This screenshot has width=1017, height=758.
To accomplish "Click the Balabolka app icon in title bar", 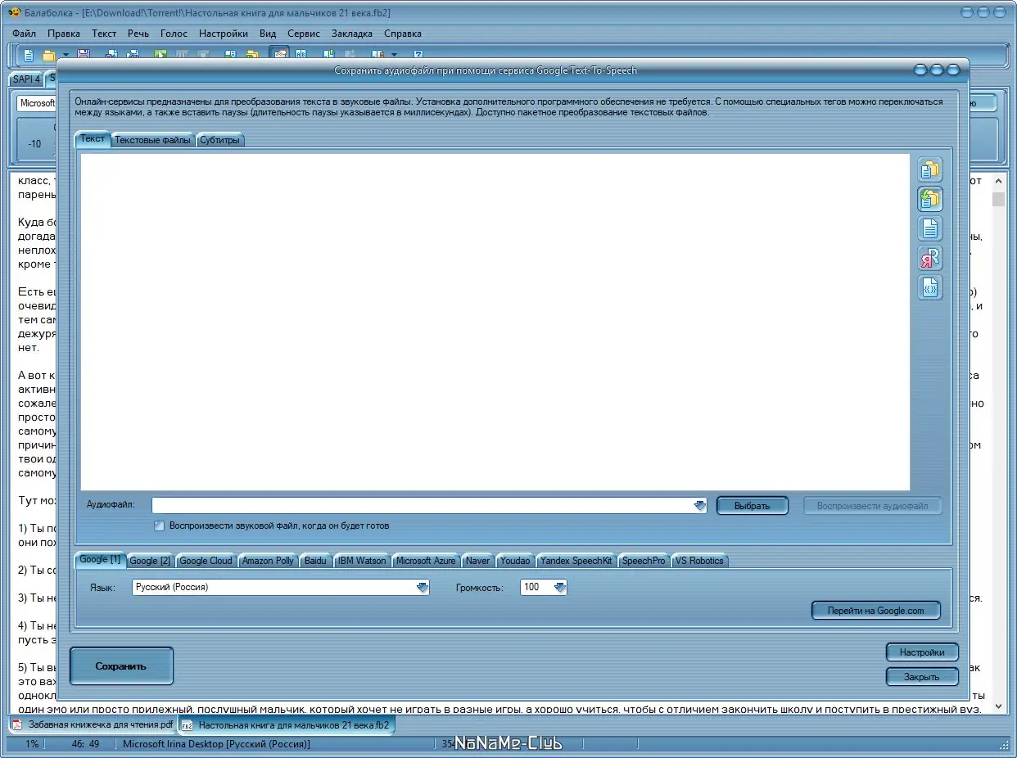I will pyautogui.click(x=14, y=12).
